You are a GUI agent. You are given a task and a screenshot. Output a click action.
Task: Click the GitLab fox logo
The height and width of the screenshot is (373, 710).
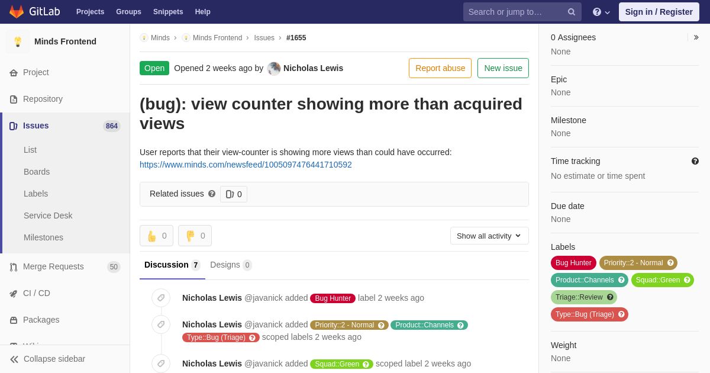click(17, 12)
